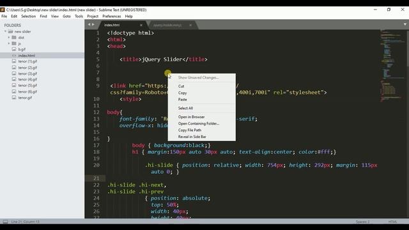409x230 pixels.
Task: Switch to the second editor tab, the jquery file
Action: pyautogui.click(x=167, y=25)
